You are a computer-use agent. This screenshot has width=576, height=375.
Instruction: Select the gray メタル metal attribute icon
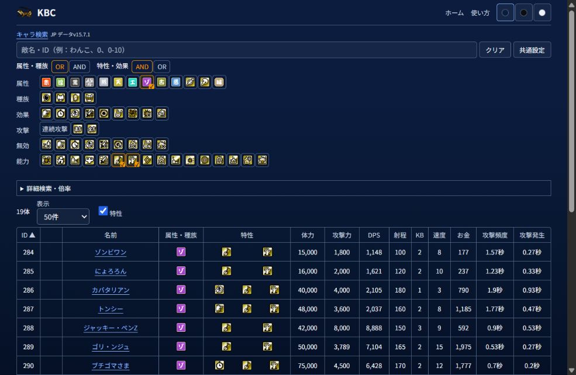[89, 82]
